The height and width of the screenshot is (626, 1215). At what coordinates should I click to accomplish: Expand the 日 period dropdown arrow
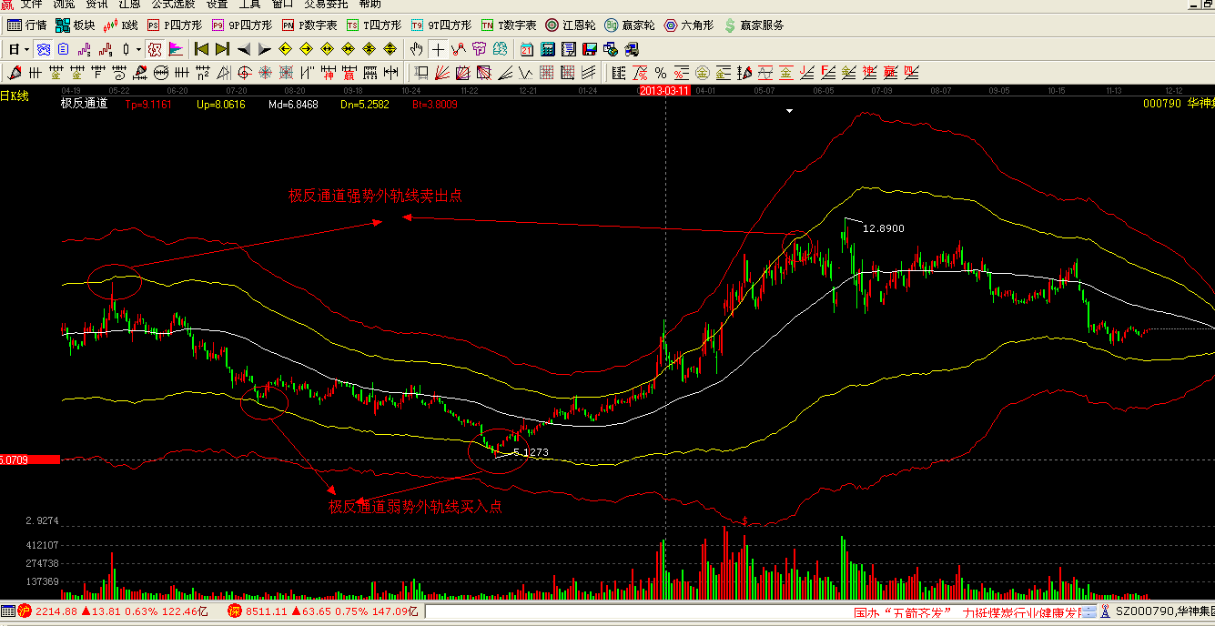click(26, 49)
